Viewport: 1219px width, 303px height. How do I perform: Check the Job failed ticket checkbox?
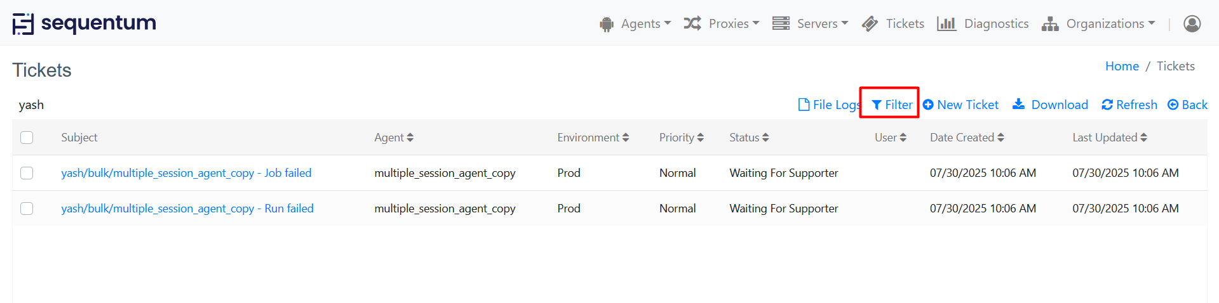point(27,173)
